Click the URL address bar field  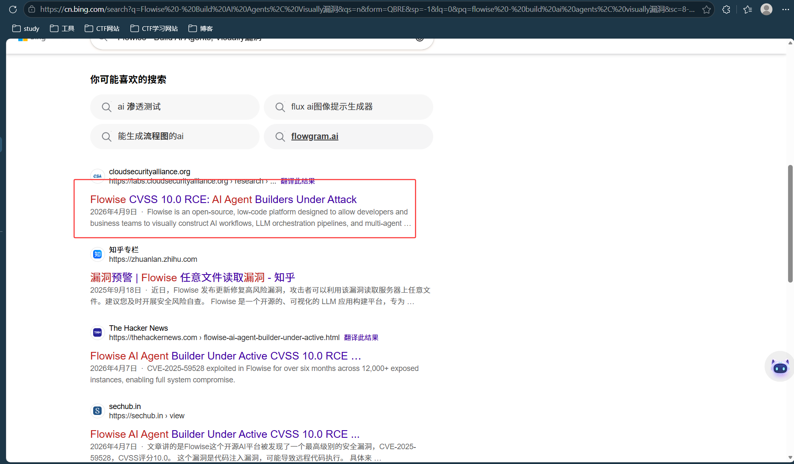pos(364,9)
